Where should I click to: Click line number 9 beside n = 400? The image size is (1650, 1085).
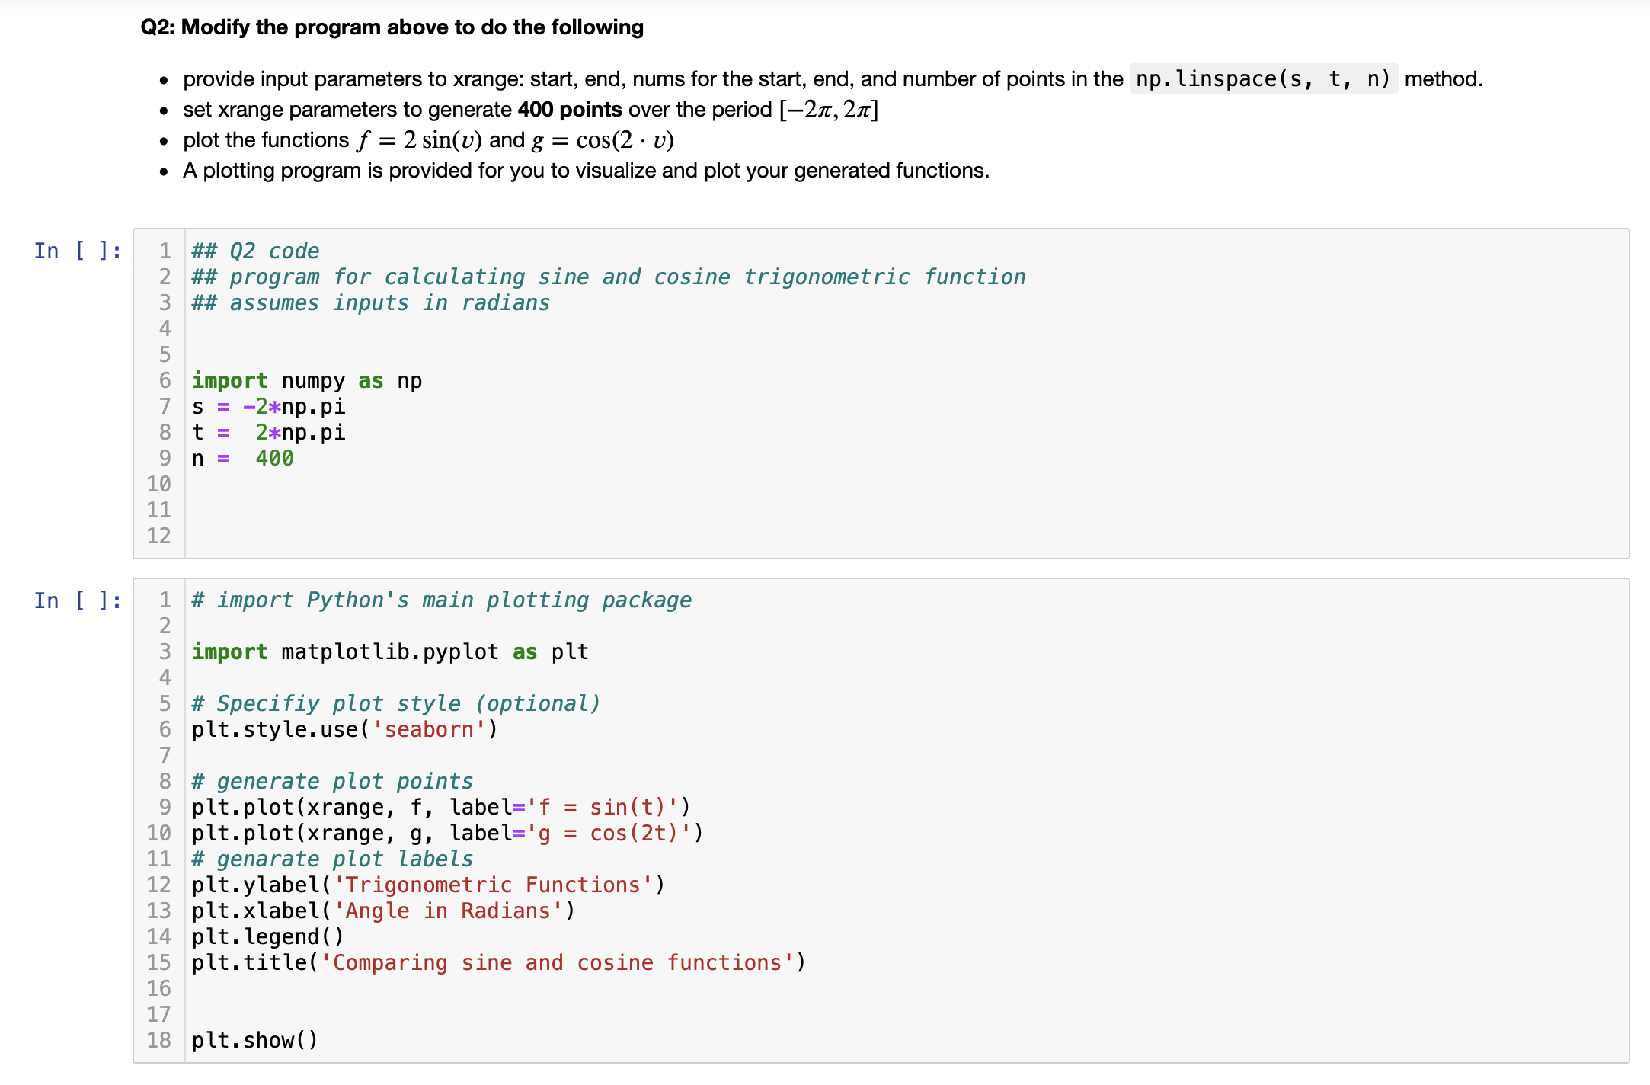164,458
